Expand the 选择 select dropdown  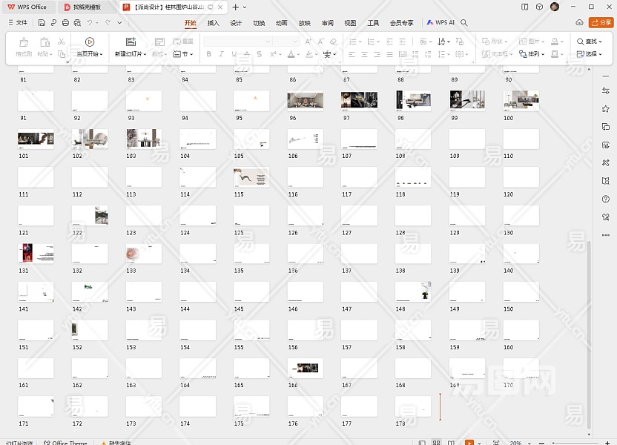(x=590, y=54)
